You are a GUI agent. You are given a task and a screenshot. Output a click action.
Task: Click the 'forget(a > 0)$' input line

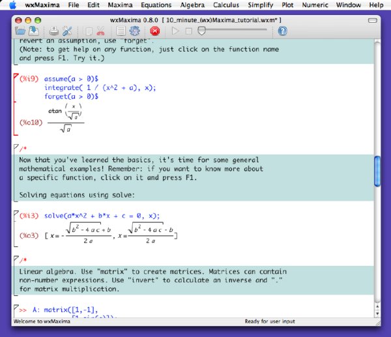point(71,96)
